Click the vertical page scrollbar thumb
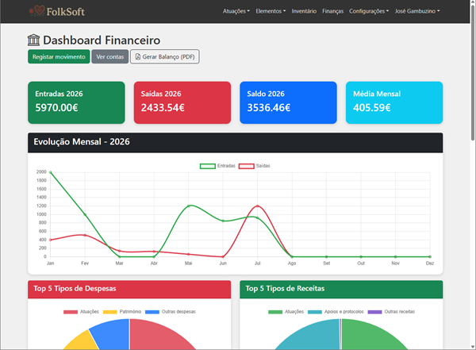This screenshot has width=476, height=350. coord(473,73)
